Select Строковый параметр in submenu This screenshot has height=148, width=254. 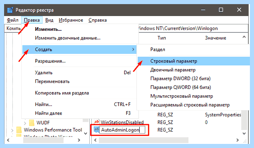(194, 61)
